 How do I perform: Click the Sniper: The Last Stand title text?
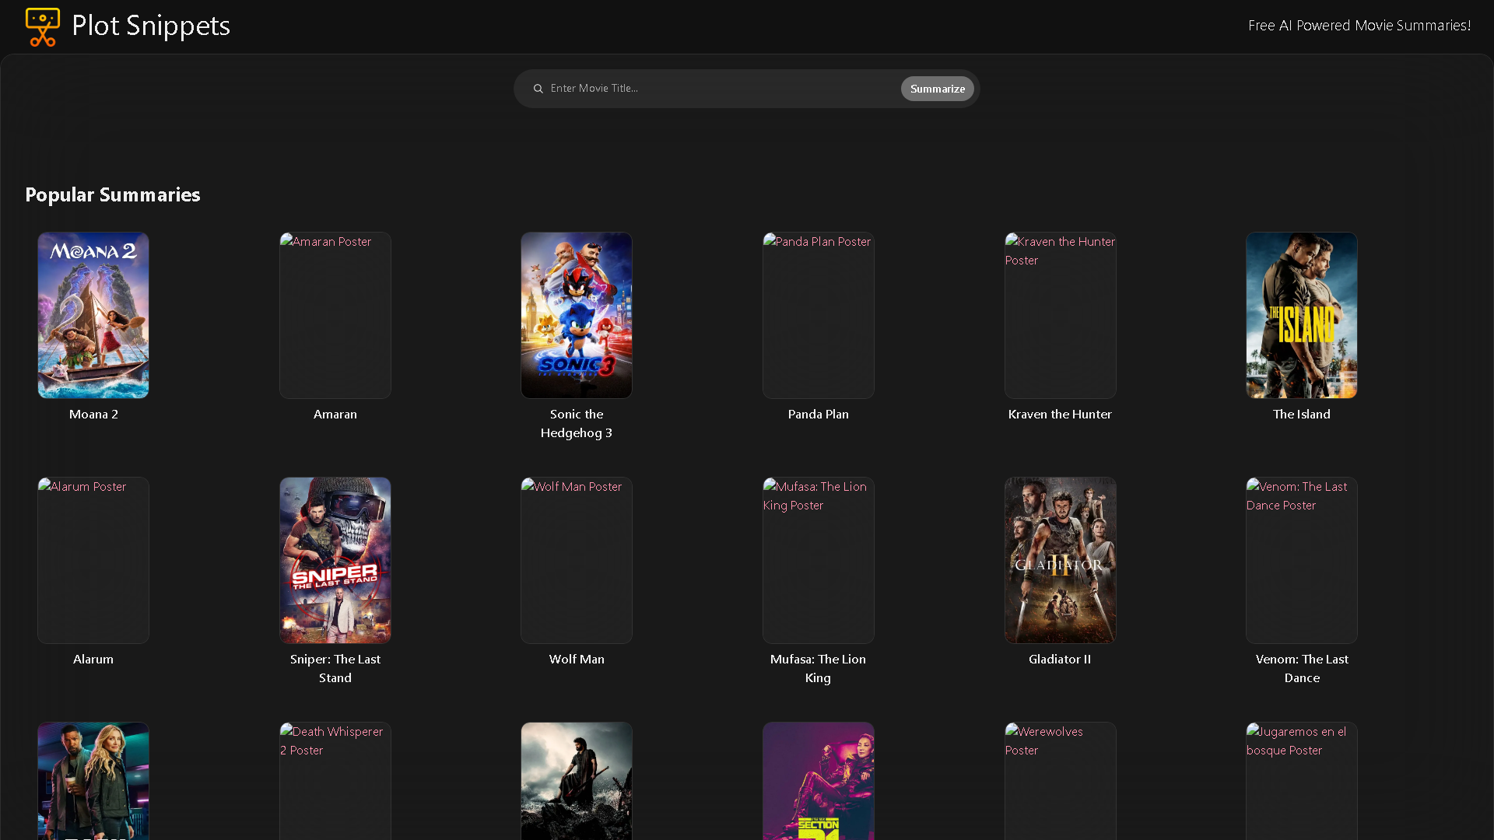pos(335,669)
